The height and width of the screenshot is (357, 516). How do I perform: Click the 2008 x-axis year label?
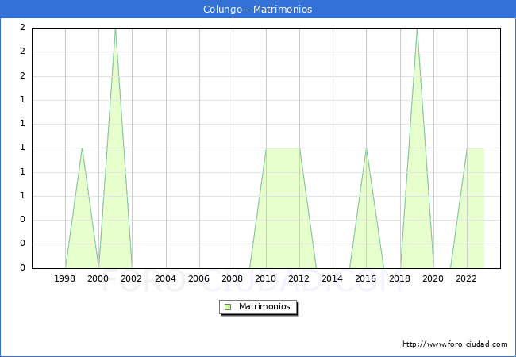tap(233, 278)
